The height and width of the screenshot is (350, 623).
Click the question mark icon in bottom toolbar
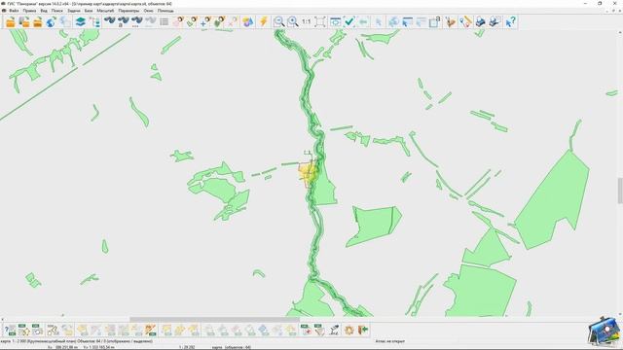(x=11, y=330)
